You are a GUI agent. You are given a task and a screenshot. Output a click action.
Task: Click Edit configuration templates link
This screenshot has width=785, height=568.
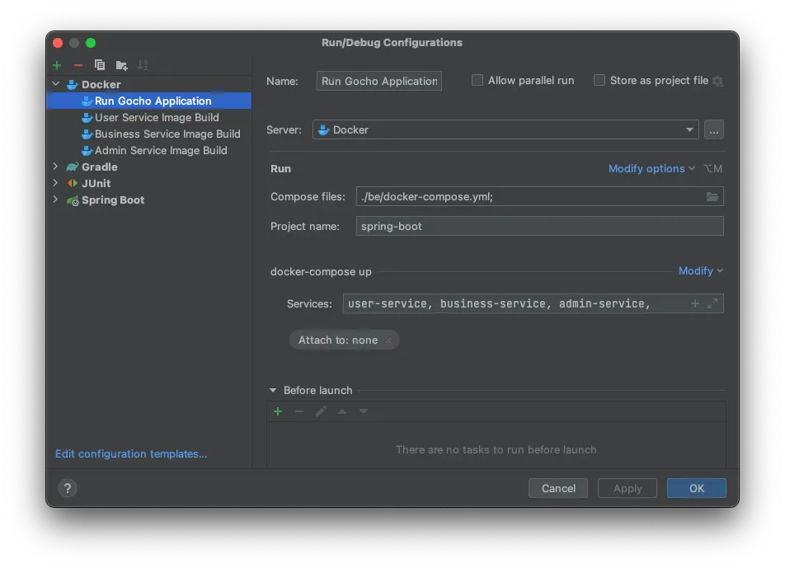[131, 453]
